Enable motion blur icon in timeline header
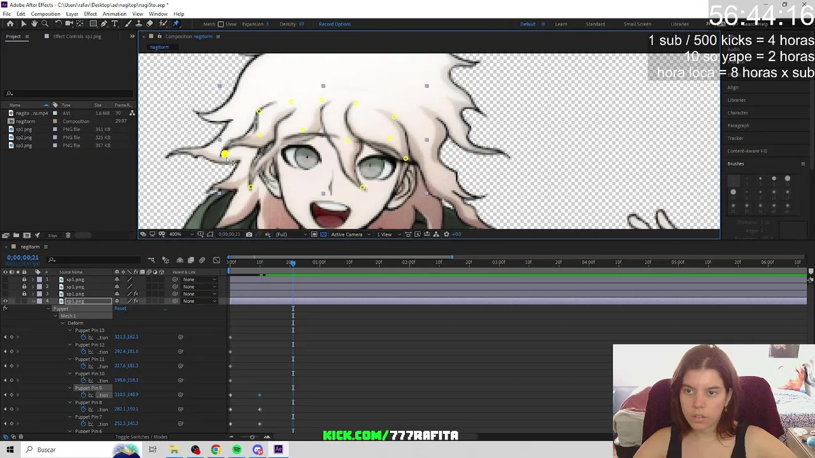 point(202,260)
